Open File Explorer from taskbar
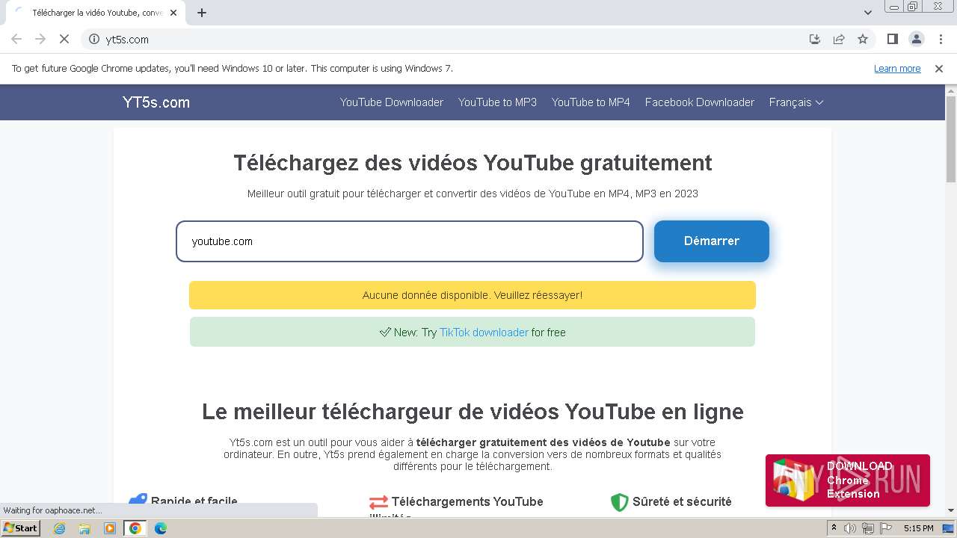 [84, 528]
